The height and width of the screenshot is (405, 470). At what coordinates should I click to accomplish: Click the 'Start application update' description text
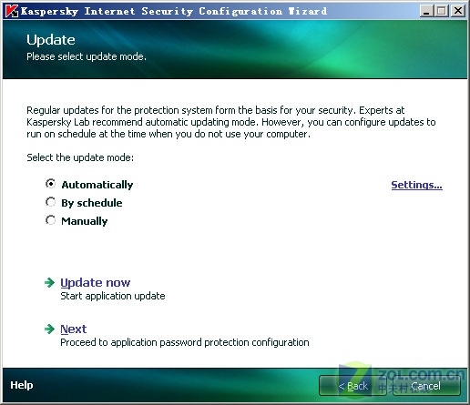point(113,296)
